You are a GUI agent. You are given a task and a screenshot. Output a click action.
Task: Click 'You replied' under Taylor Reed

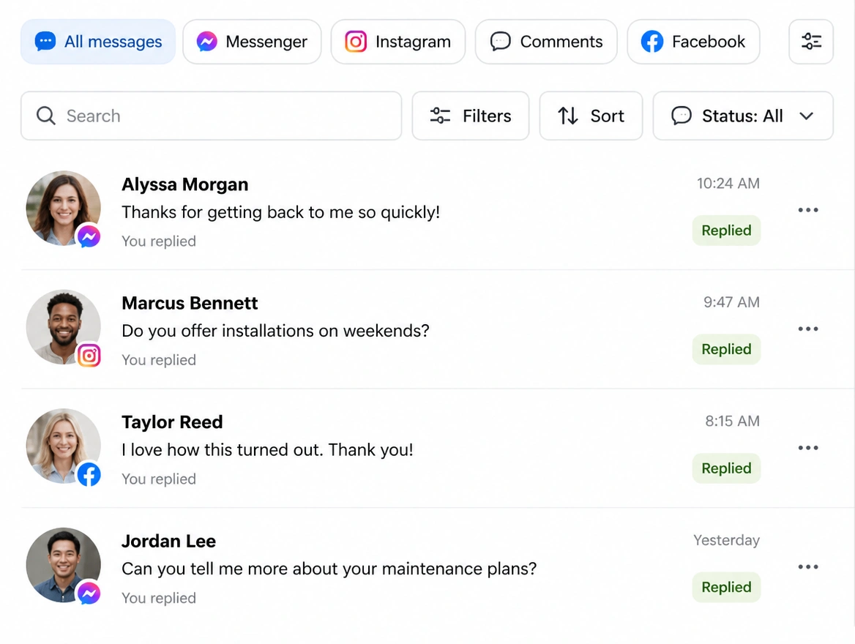point(159,479)
